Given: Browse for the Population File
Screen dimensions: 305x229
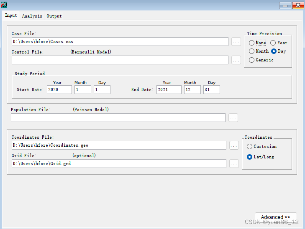Looking at the screenshot, I should click(x=233, y=118).
